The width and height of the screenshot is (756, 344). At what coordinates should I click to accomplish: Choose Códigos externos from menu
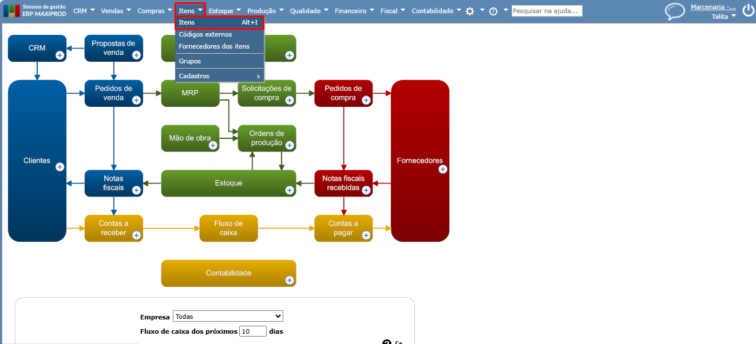219,34
